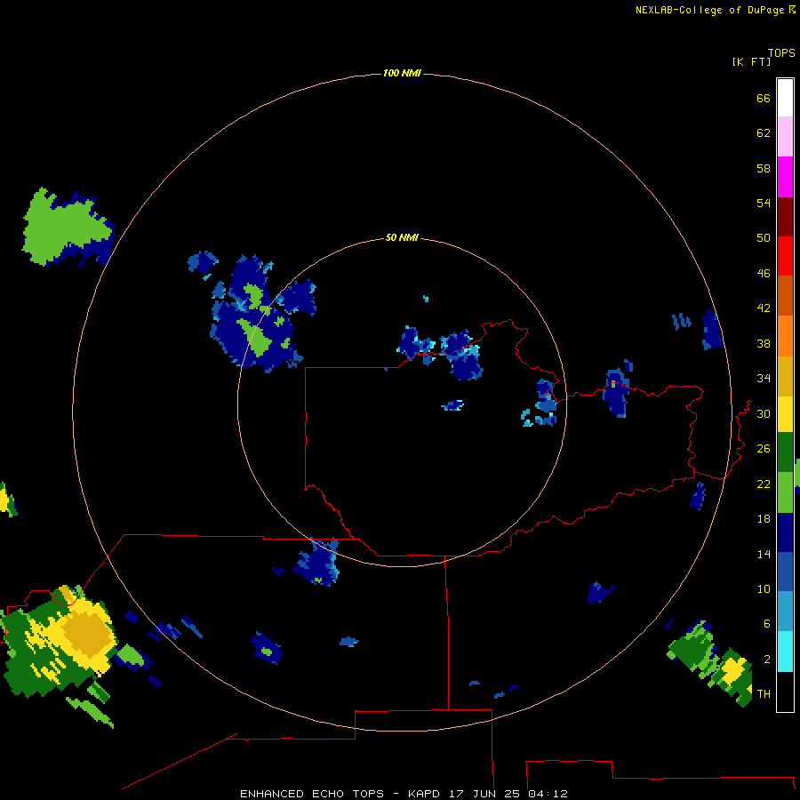Viewport: 800px width, 800px height.
Task: Pick the medium blue legend swatch
Action: pyautogui.click(x=785, y=572)
